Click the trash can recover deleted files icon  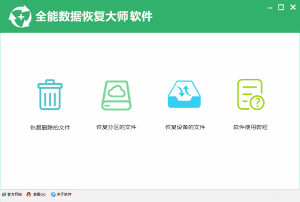coord(50,95)
